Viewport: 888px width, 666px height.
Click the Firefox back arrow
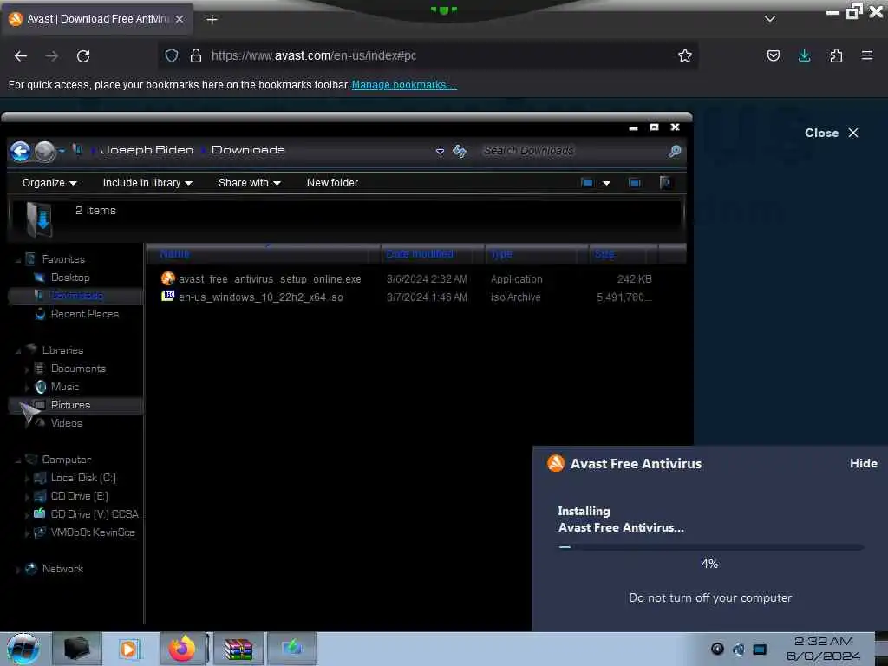coord(21,56)
